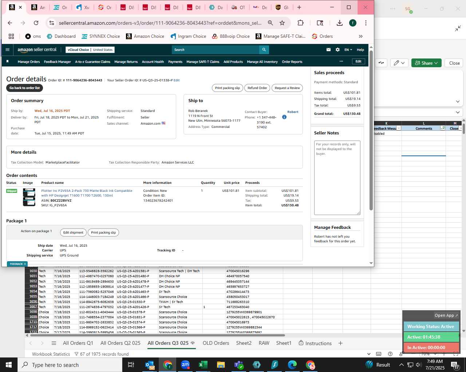Open the bookmarks apps grid icon

click(11, 36)
